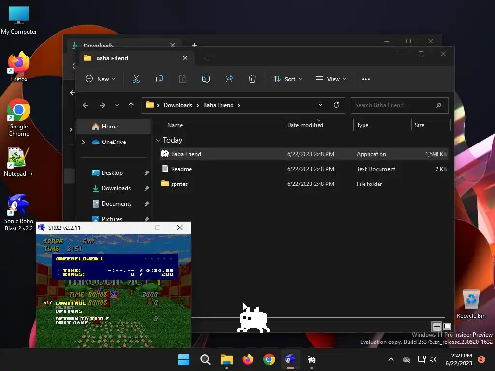Open the See more three-dots menu
Image resolution: width=495 pixels, height=371 pixels.
click(365, 79)
